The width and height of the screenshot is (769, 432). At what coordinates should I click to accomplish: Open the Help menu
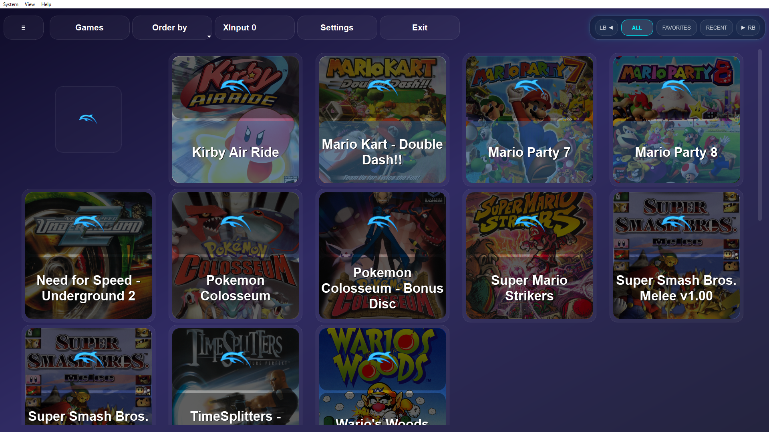point(46,4)
